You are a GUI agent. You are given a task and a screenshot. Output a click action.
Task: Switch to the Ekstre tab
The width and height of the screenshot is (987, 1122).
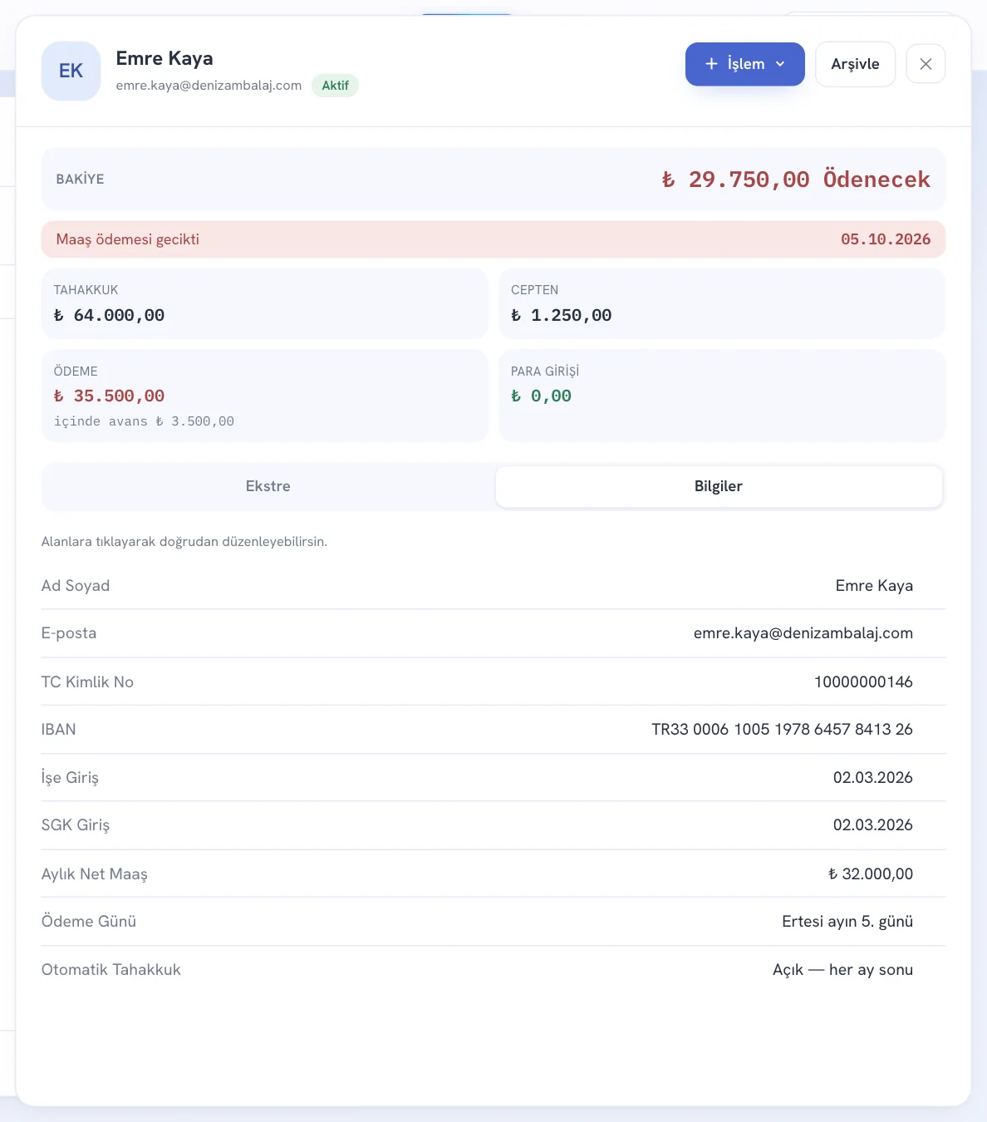coord(268,486)
